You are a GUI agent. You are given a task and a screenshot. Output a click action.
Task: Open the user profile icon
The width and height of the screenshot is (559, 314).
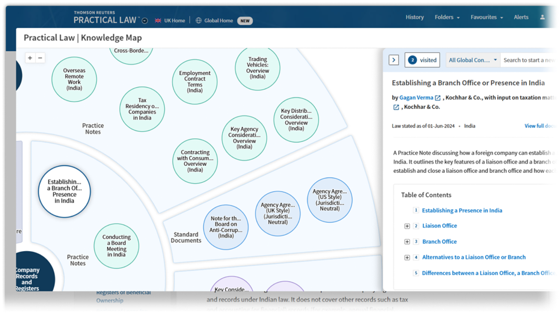(x=542, y=17)
